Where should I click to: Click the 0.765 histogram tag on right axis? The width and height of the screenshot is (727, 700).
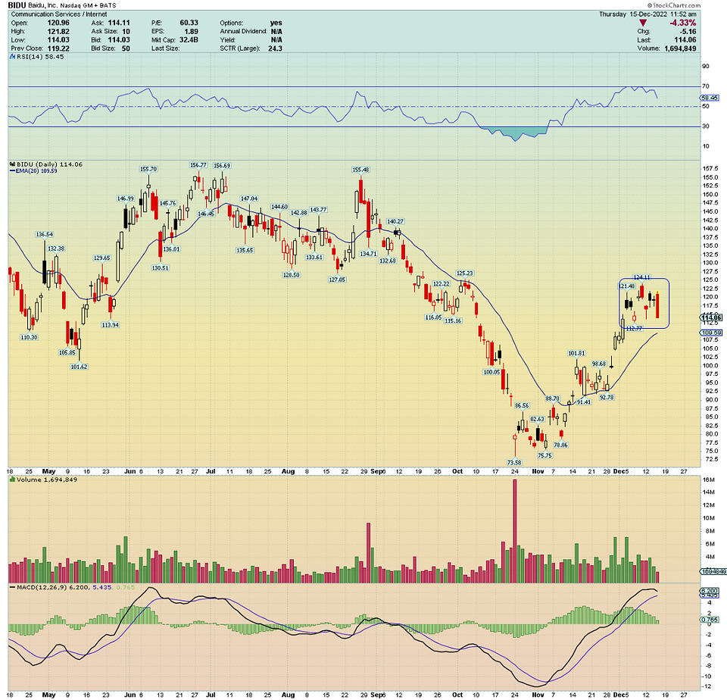click(710, 620)
